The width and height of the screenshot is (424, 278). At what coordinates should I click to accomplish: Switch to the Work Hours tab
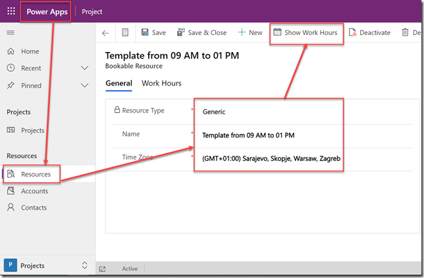pos(161,83)
